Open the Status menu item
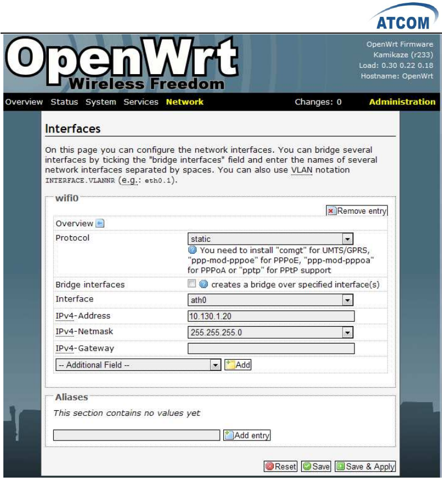This screenshot has height=495, width=442. tap(65, 102)
